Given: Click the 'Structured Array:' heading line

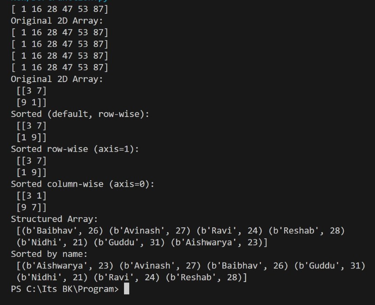Looking at the screenshot, I should [x=54, y=219].
